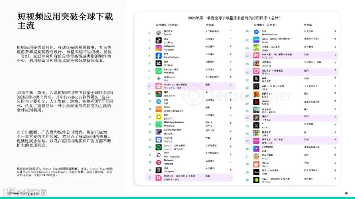Viewport: 355px width, 199px height.
Task: Select the chart heading starting with 2026年第一季度
Action: (x=234, y=18)
